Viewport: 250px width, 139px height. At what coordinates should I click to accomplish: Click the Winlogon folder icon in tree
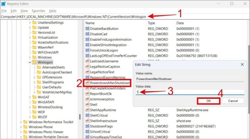[34, 62]
